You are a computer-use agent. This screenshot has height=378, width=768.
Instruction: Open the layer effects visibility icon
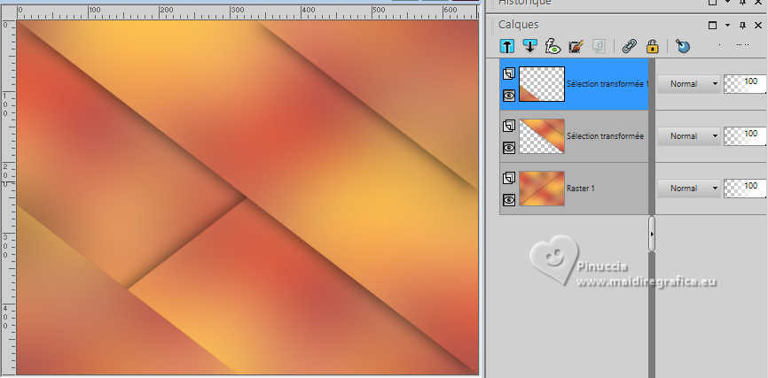(x=553, y=46)
